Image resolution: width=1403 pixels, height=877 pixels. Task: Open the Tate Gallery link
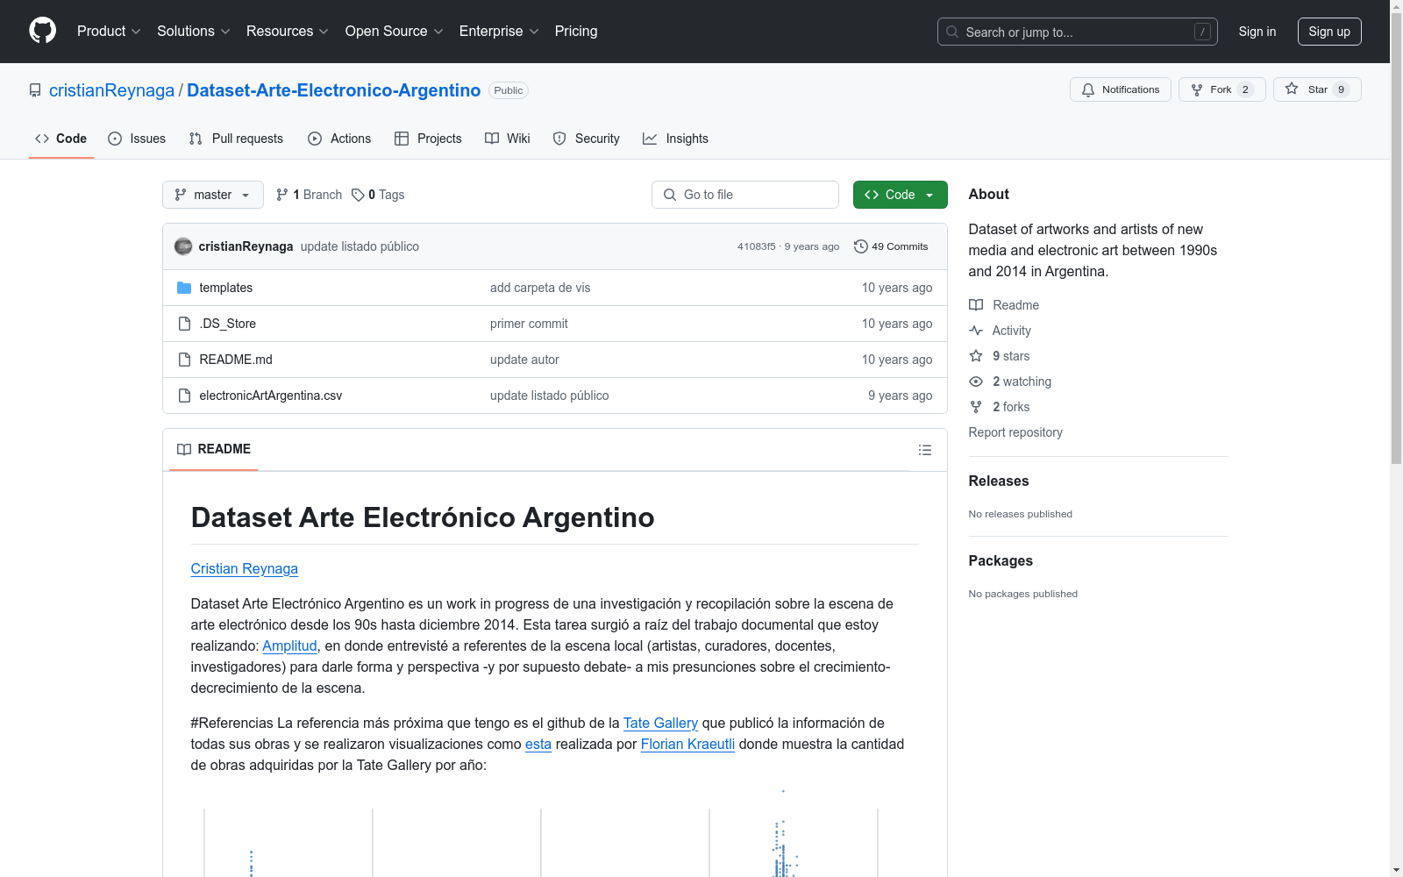pyautogui.click(x=660, y=723)
